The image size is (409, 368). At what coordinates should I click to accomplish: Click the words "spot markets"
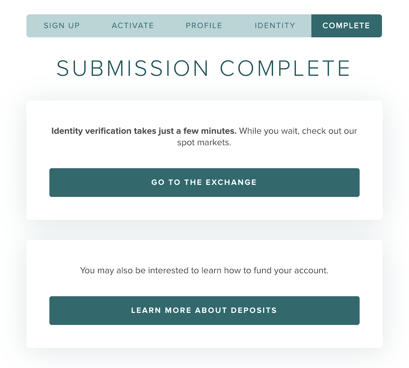(203, 143)
